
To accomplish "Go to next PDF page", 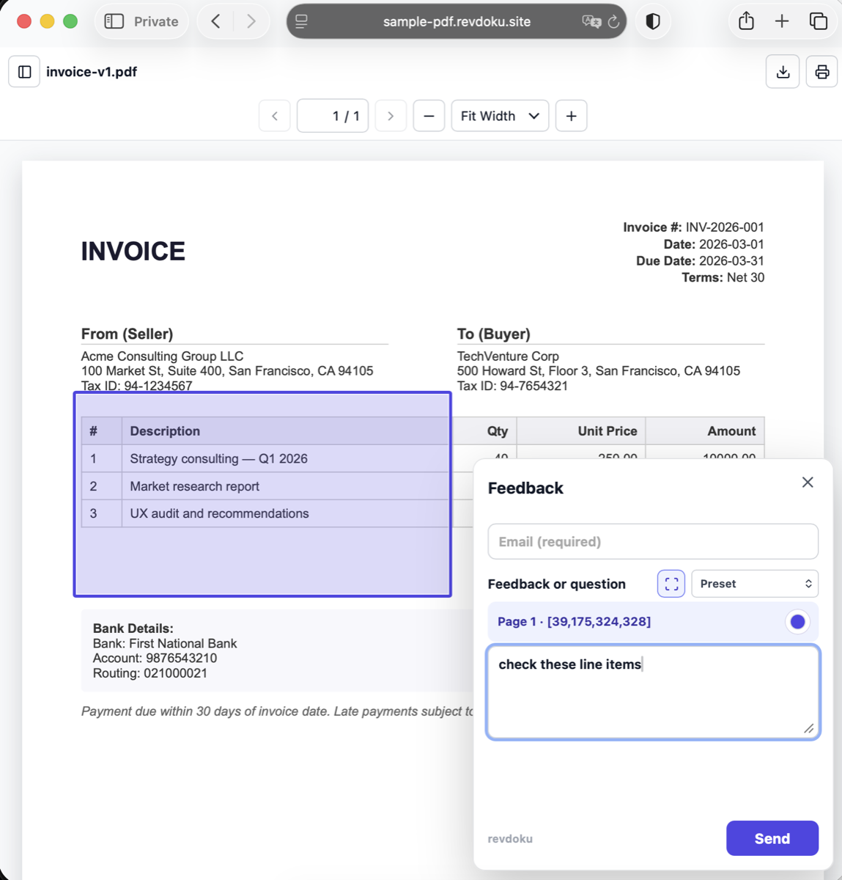I will [x=391, y=116].
